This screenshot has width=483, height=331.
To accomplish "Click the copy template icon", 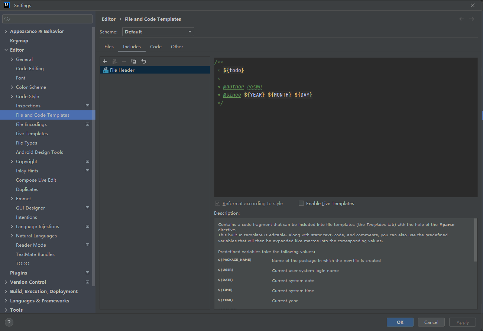I will coord(134,61).
